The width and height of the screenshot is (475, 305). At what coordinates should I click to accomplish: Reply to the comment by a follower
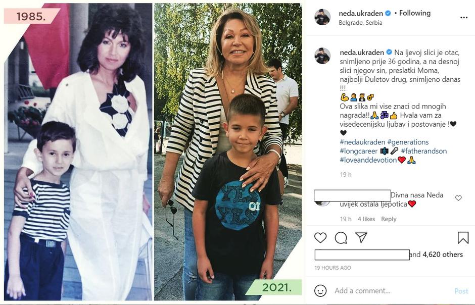click(389, 219)
